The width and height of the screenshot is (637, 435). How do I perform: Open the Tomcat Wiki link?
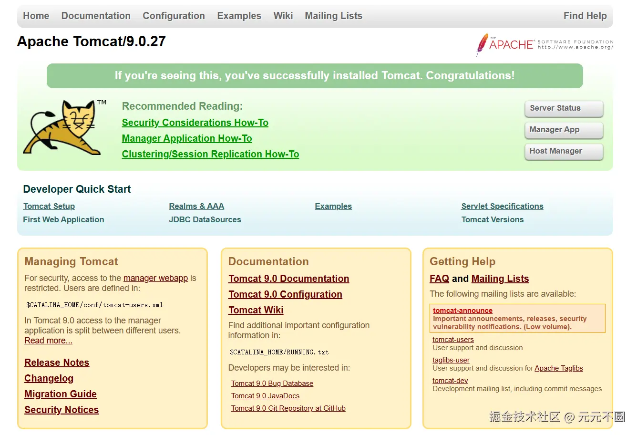(256, 310)
